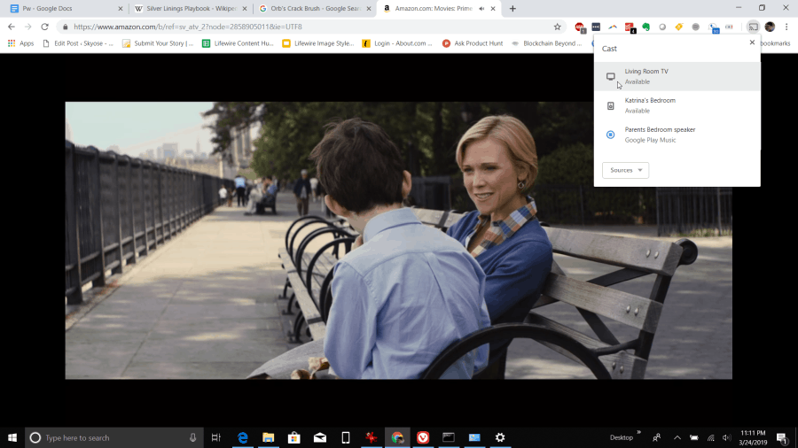Open the Sources dropdown
Image resolution: width=798 pixels, height=448 pixels.
pyautogui.click(x=625, y=170)
